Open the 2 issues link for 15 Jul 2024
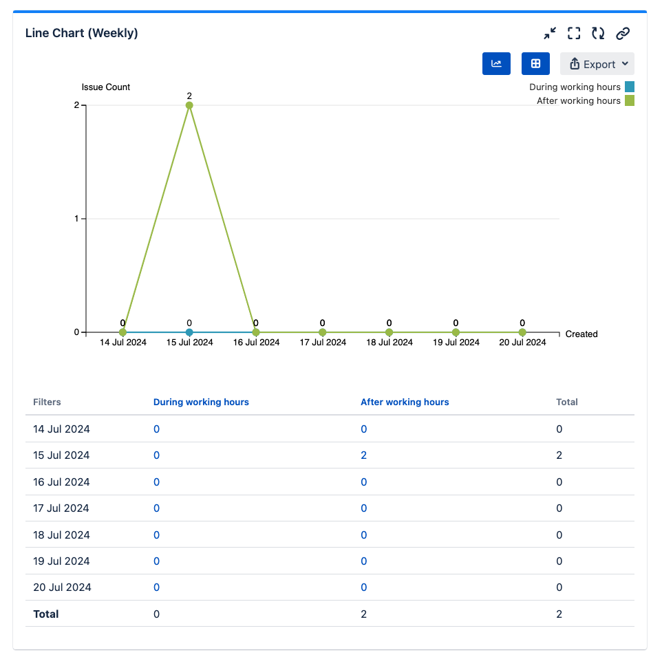Screen dimensions: 662x668 363,455
